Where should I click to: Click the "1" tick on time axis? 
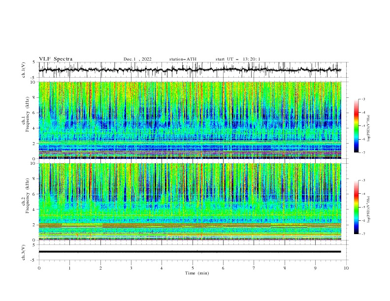click(69, 268)
